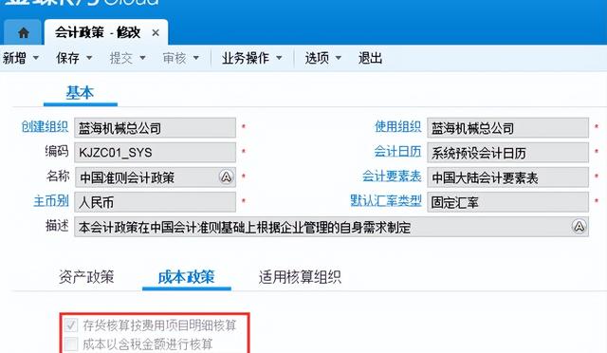Click the 审核 toolbar button
The image size is (607, 353).
click(175, 58)
